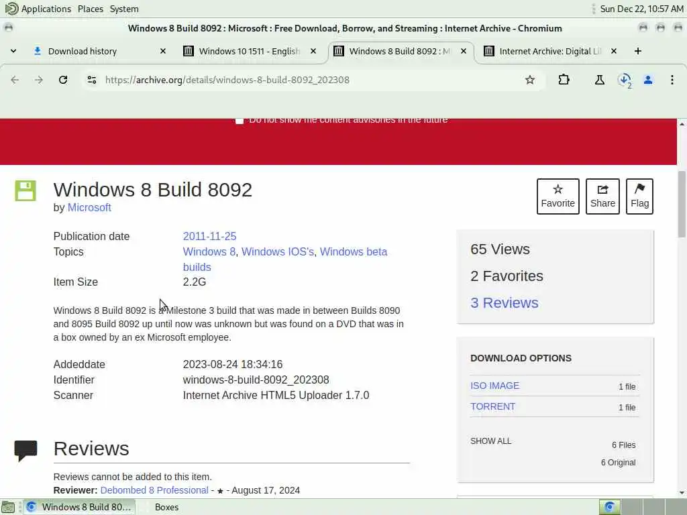The height and width of the screenshot is (515, 687).
Task: Expand the tab search dropdown arrow
Action: [x=13, y=51]
